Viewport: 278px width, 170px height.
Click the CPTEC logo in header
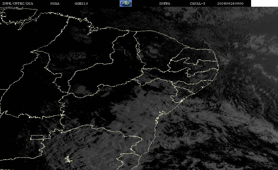[126, 3]
